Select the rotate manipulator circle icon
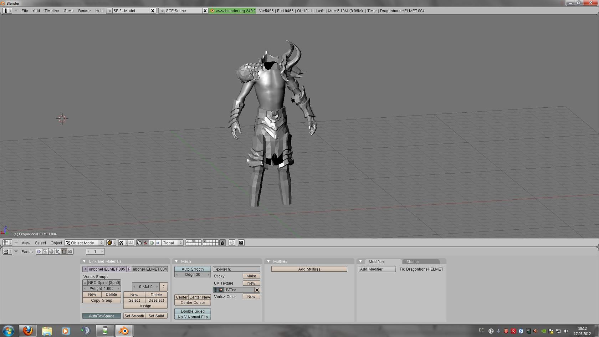 (152, 243)
